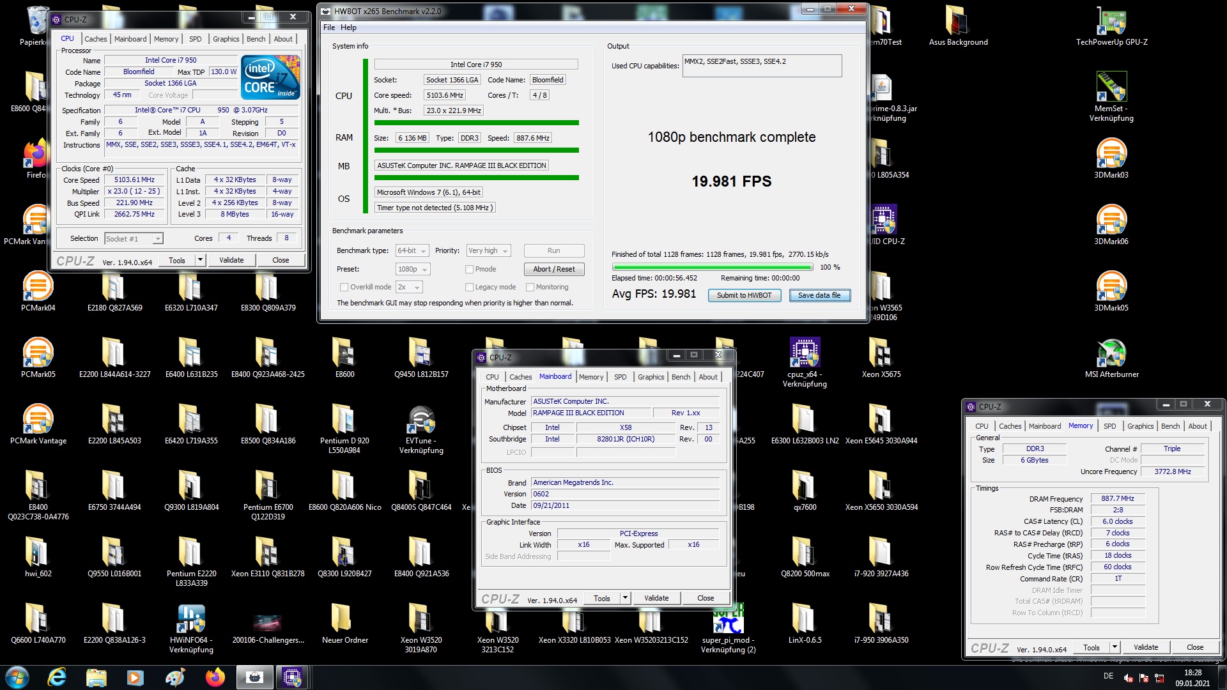This screenshot has height=690, width=1227.
Task: Open 3DMark05 desktop icon
Action: tap(1111, 291)
